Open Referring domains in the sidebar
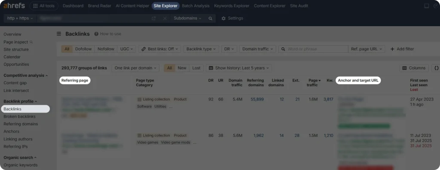The image size is (440, 170). pos(21,124)
